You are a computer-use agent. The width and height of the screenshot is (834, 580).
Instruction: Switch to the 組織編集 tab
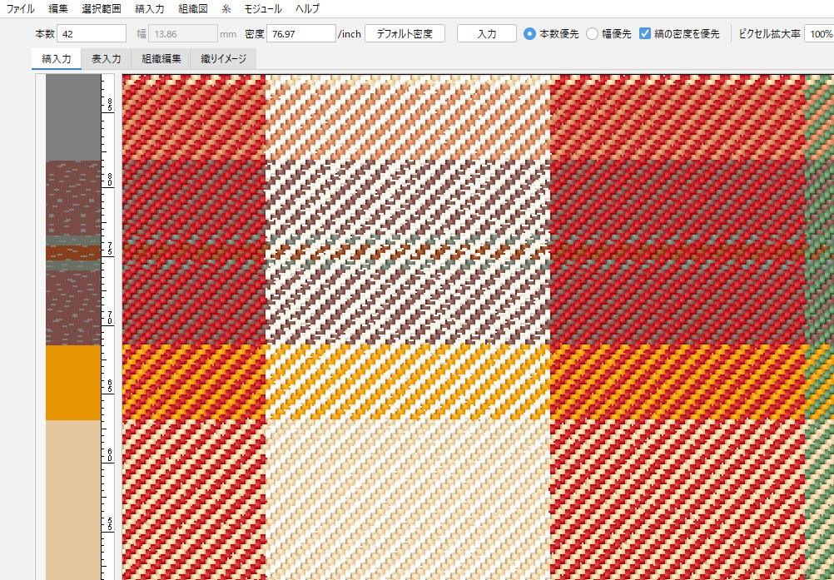coord(161,59)
